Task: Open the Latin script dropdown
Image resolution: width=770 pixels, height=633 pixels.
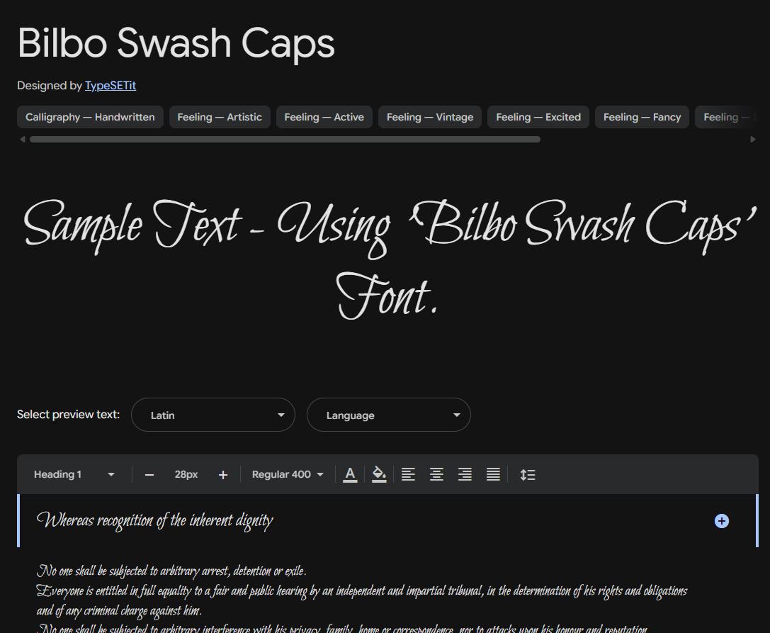Action: [x=213, y=415]
